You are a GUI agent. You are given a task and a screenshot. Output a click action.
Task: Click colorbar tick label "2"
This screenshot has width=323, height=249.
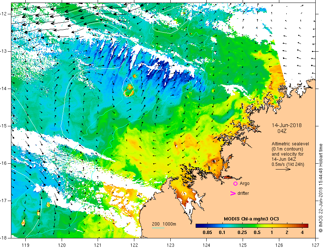[x=287, y=233]
